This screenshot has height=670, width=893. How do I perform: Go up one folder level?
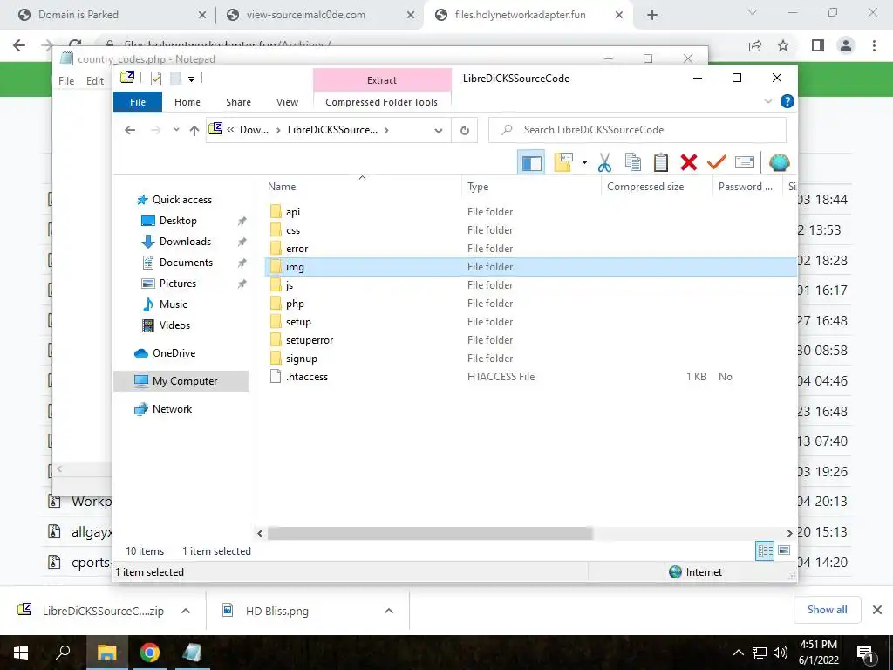[x=194, y=131]
